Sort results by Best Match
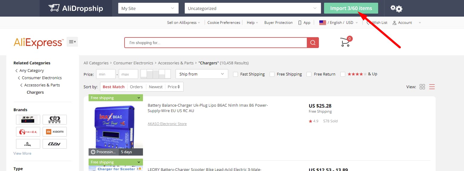464x171 pixels. click(x=114, y=87)
